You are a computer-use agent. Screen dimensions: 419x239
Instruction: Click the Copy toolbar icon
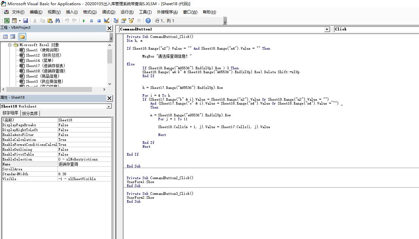(x=42, y=21)
